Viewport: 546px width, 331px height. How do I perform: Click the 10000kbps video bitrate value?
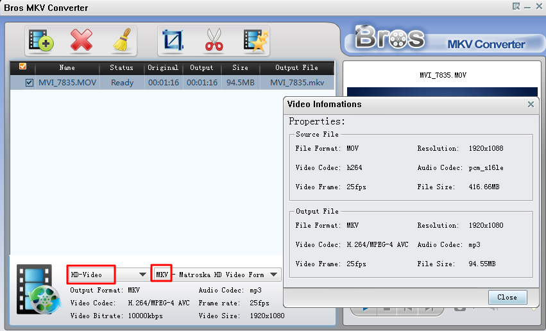coord(145,316)
